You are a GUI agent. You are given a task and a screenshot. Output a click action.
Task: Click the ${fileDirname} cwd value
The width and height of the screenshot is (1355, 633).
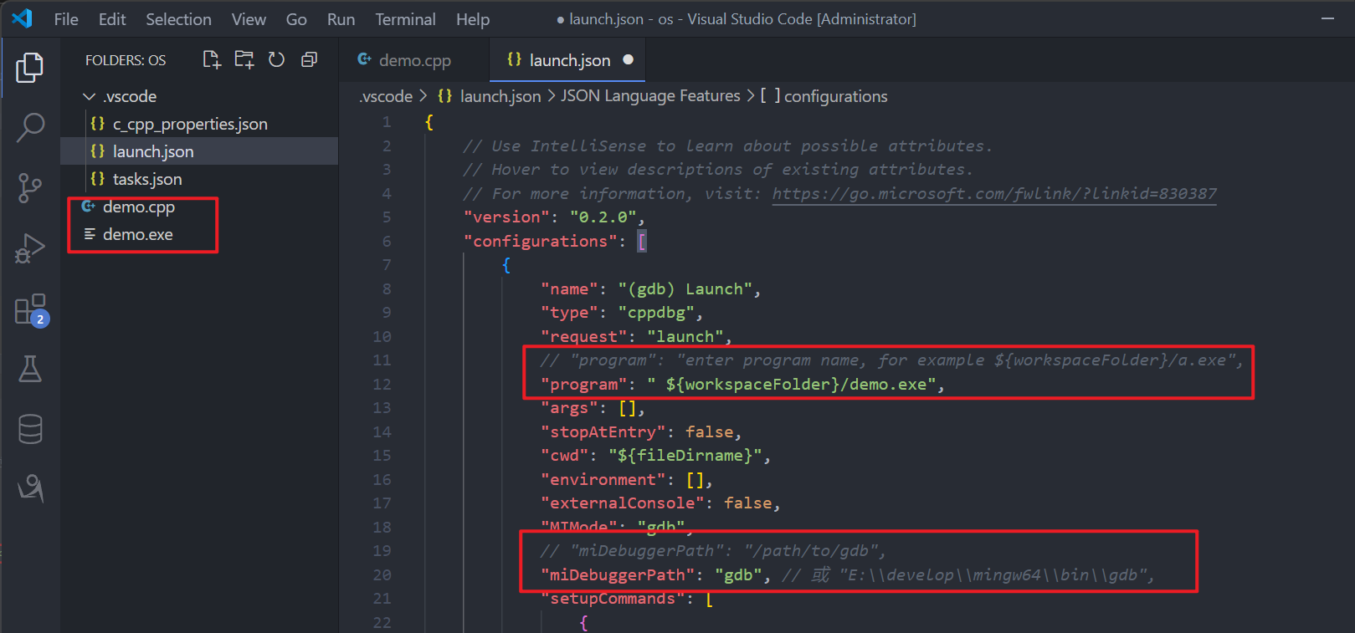pos(685,455)
